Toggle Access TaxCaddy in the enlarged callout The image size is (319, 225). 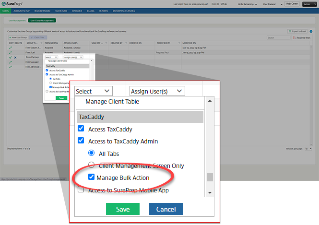(x=81, y=129)
